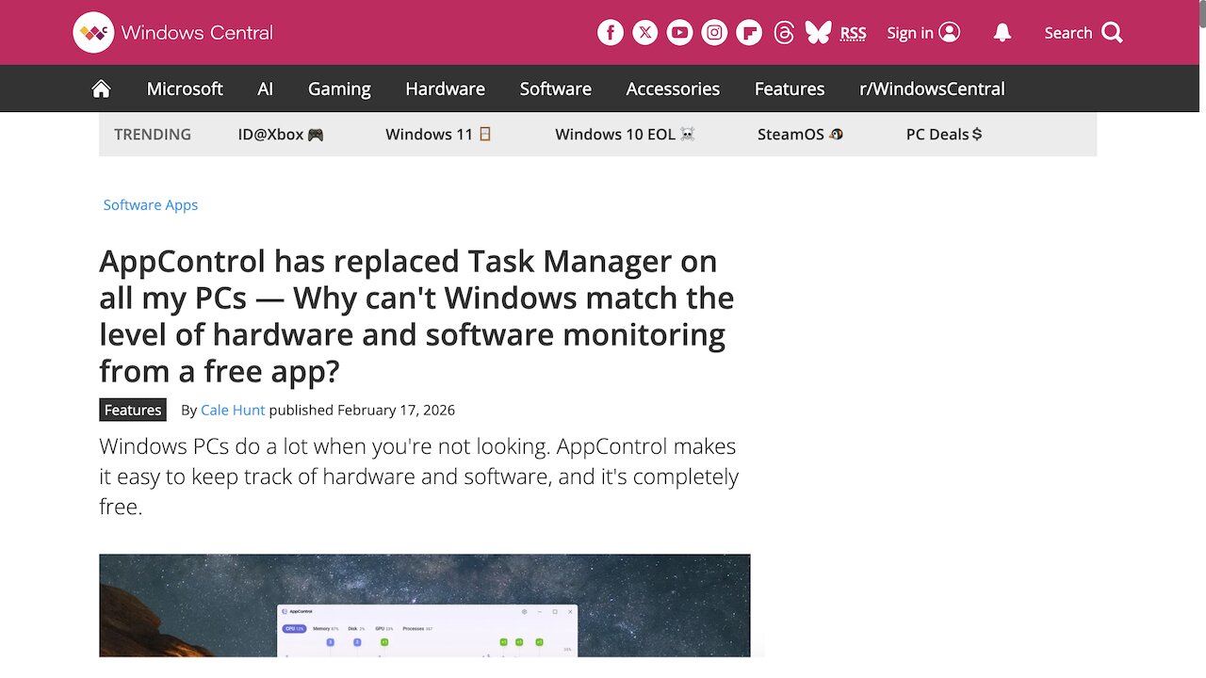Viewport: 1206px width, 678px height.
Task: Open the RSS feed link
Action: pos(853,33)
